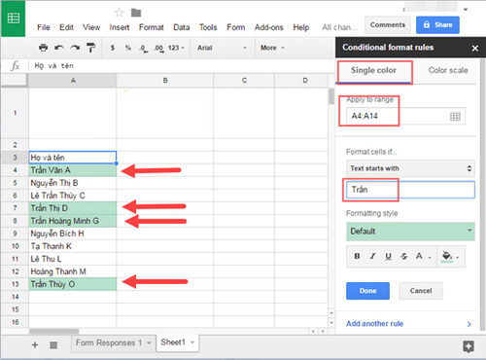Toggle strikethrough in formatting style
Image resolution: width=486 pixels, height=360 pixels.
(403, 256)
